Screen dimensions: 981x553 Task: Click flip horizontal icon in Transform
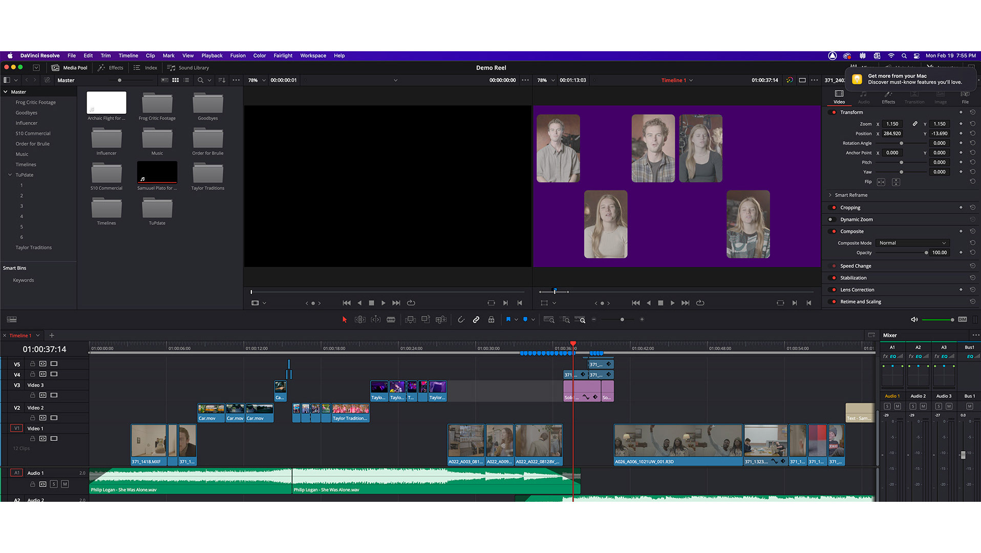point(881,182)
